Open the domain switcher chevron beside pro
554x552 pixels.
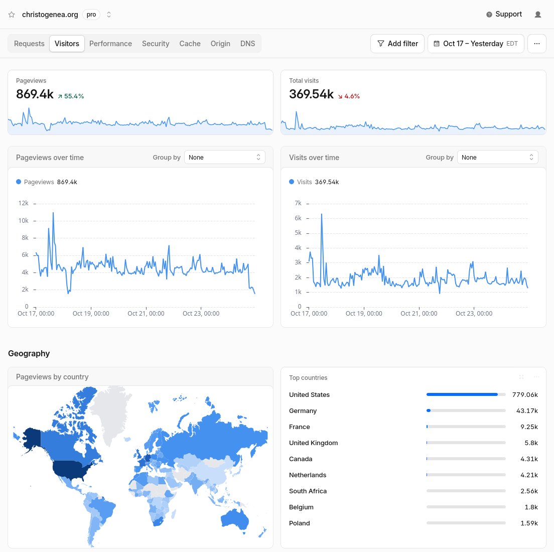pyautogui.click(x=109, y=15)
